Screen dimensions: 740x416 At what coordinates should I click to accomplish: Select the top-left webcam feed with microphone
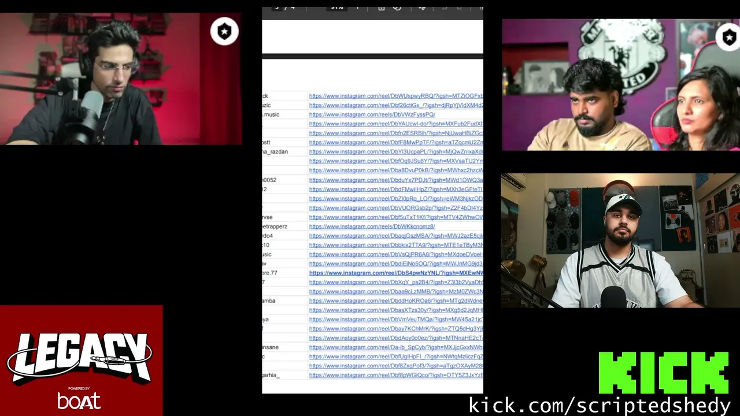click(121, 79)
